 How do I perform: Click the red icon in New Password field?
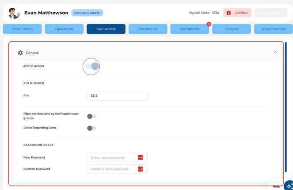140,157
